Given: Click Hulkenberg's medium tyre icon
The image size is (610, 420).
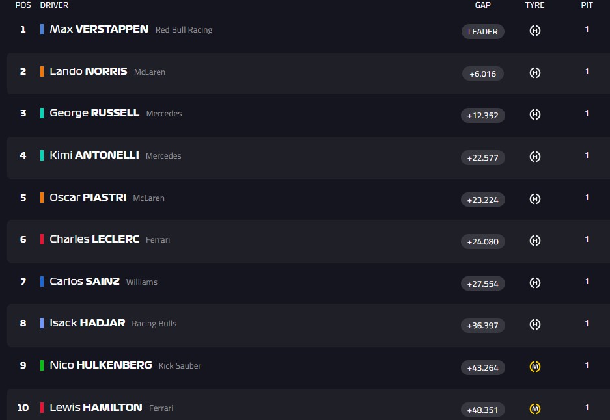Looking at the screenshot, I should tap(535, 367).
